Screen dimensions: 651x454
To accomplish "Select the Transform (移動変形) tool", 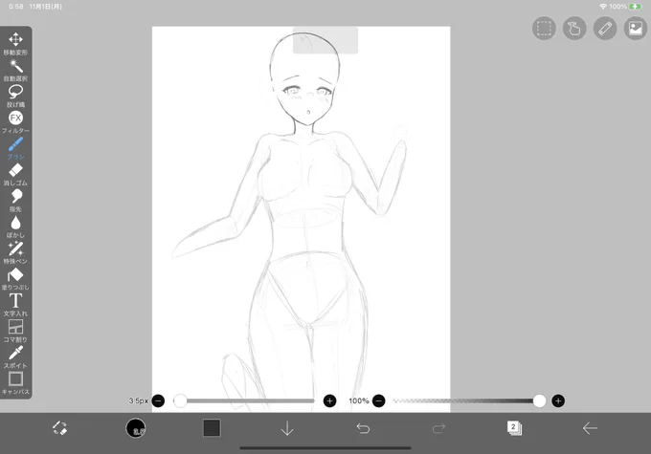I will (x=15, y=43).
